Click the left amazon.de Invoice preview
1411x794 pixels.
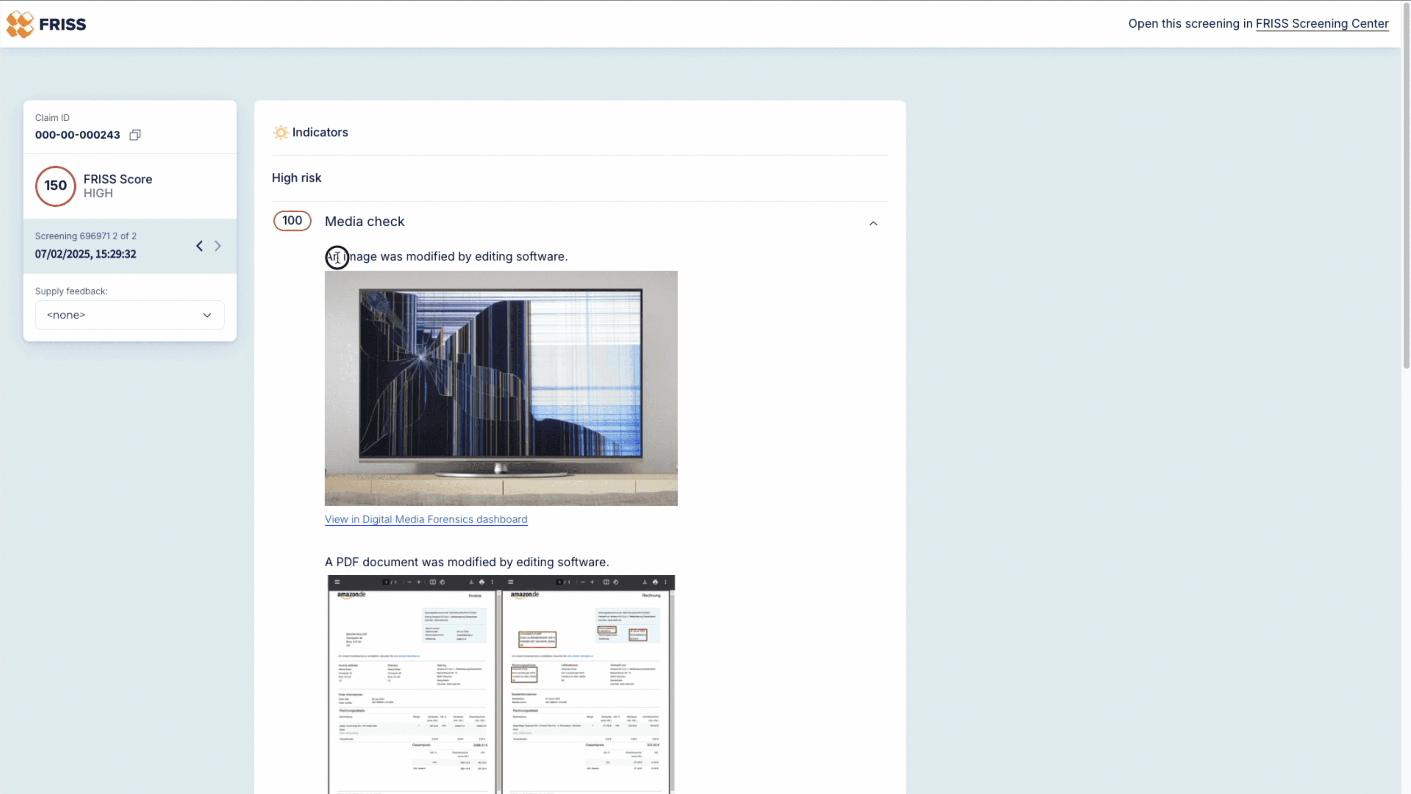[412, 690]
